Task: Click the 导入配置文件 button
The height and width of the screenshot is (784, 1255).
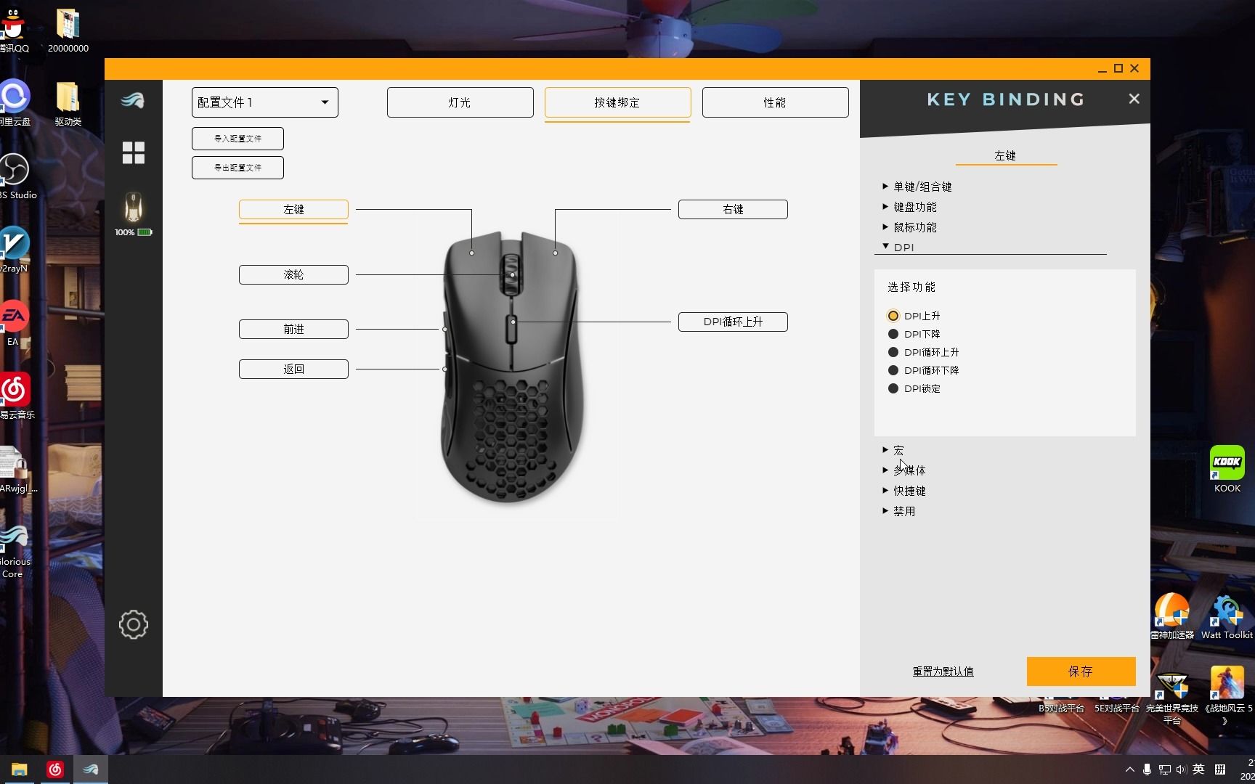Action: pos(237,138)
